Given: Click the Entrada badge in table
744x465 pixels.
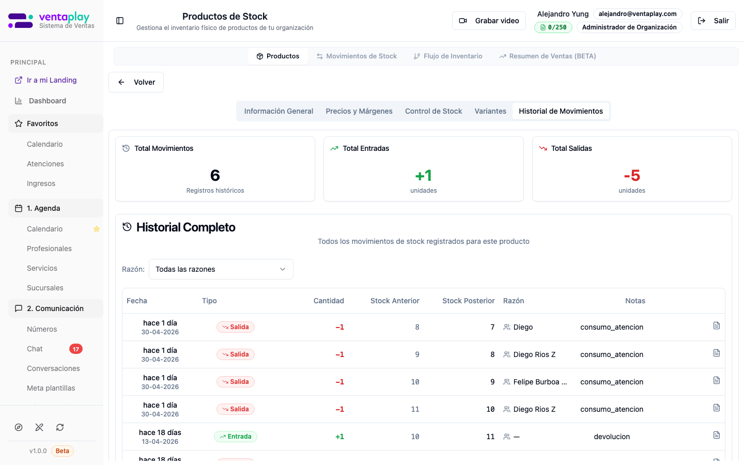Looking at the screenshot, I should click(x=236, y=437).
